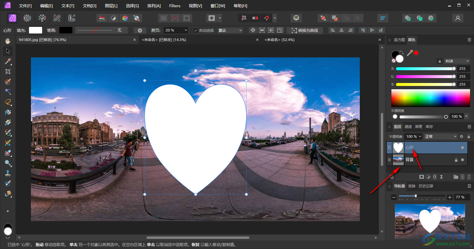
Task: Open the Export Persona icon
Action: (x=72, y=18)
